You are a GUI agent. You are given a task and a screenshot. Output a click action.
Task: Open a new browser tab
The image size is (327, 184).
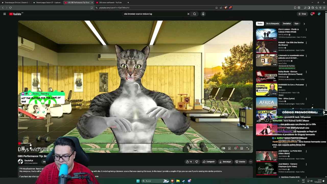(128, 3)
